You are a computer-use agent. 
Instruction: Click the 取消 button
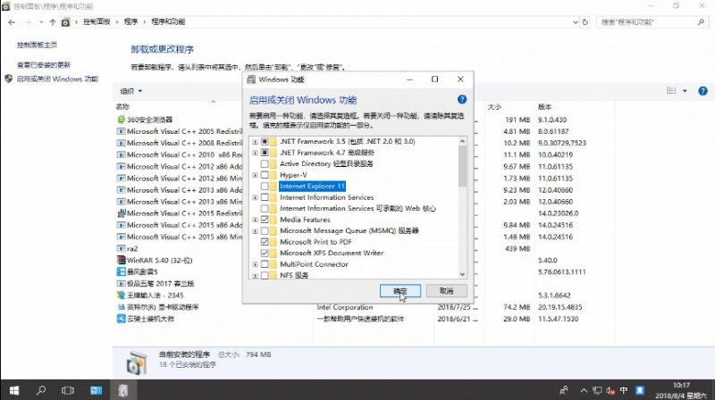pos(446,291)
